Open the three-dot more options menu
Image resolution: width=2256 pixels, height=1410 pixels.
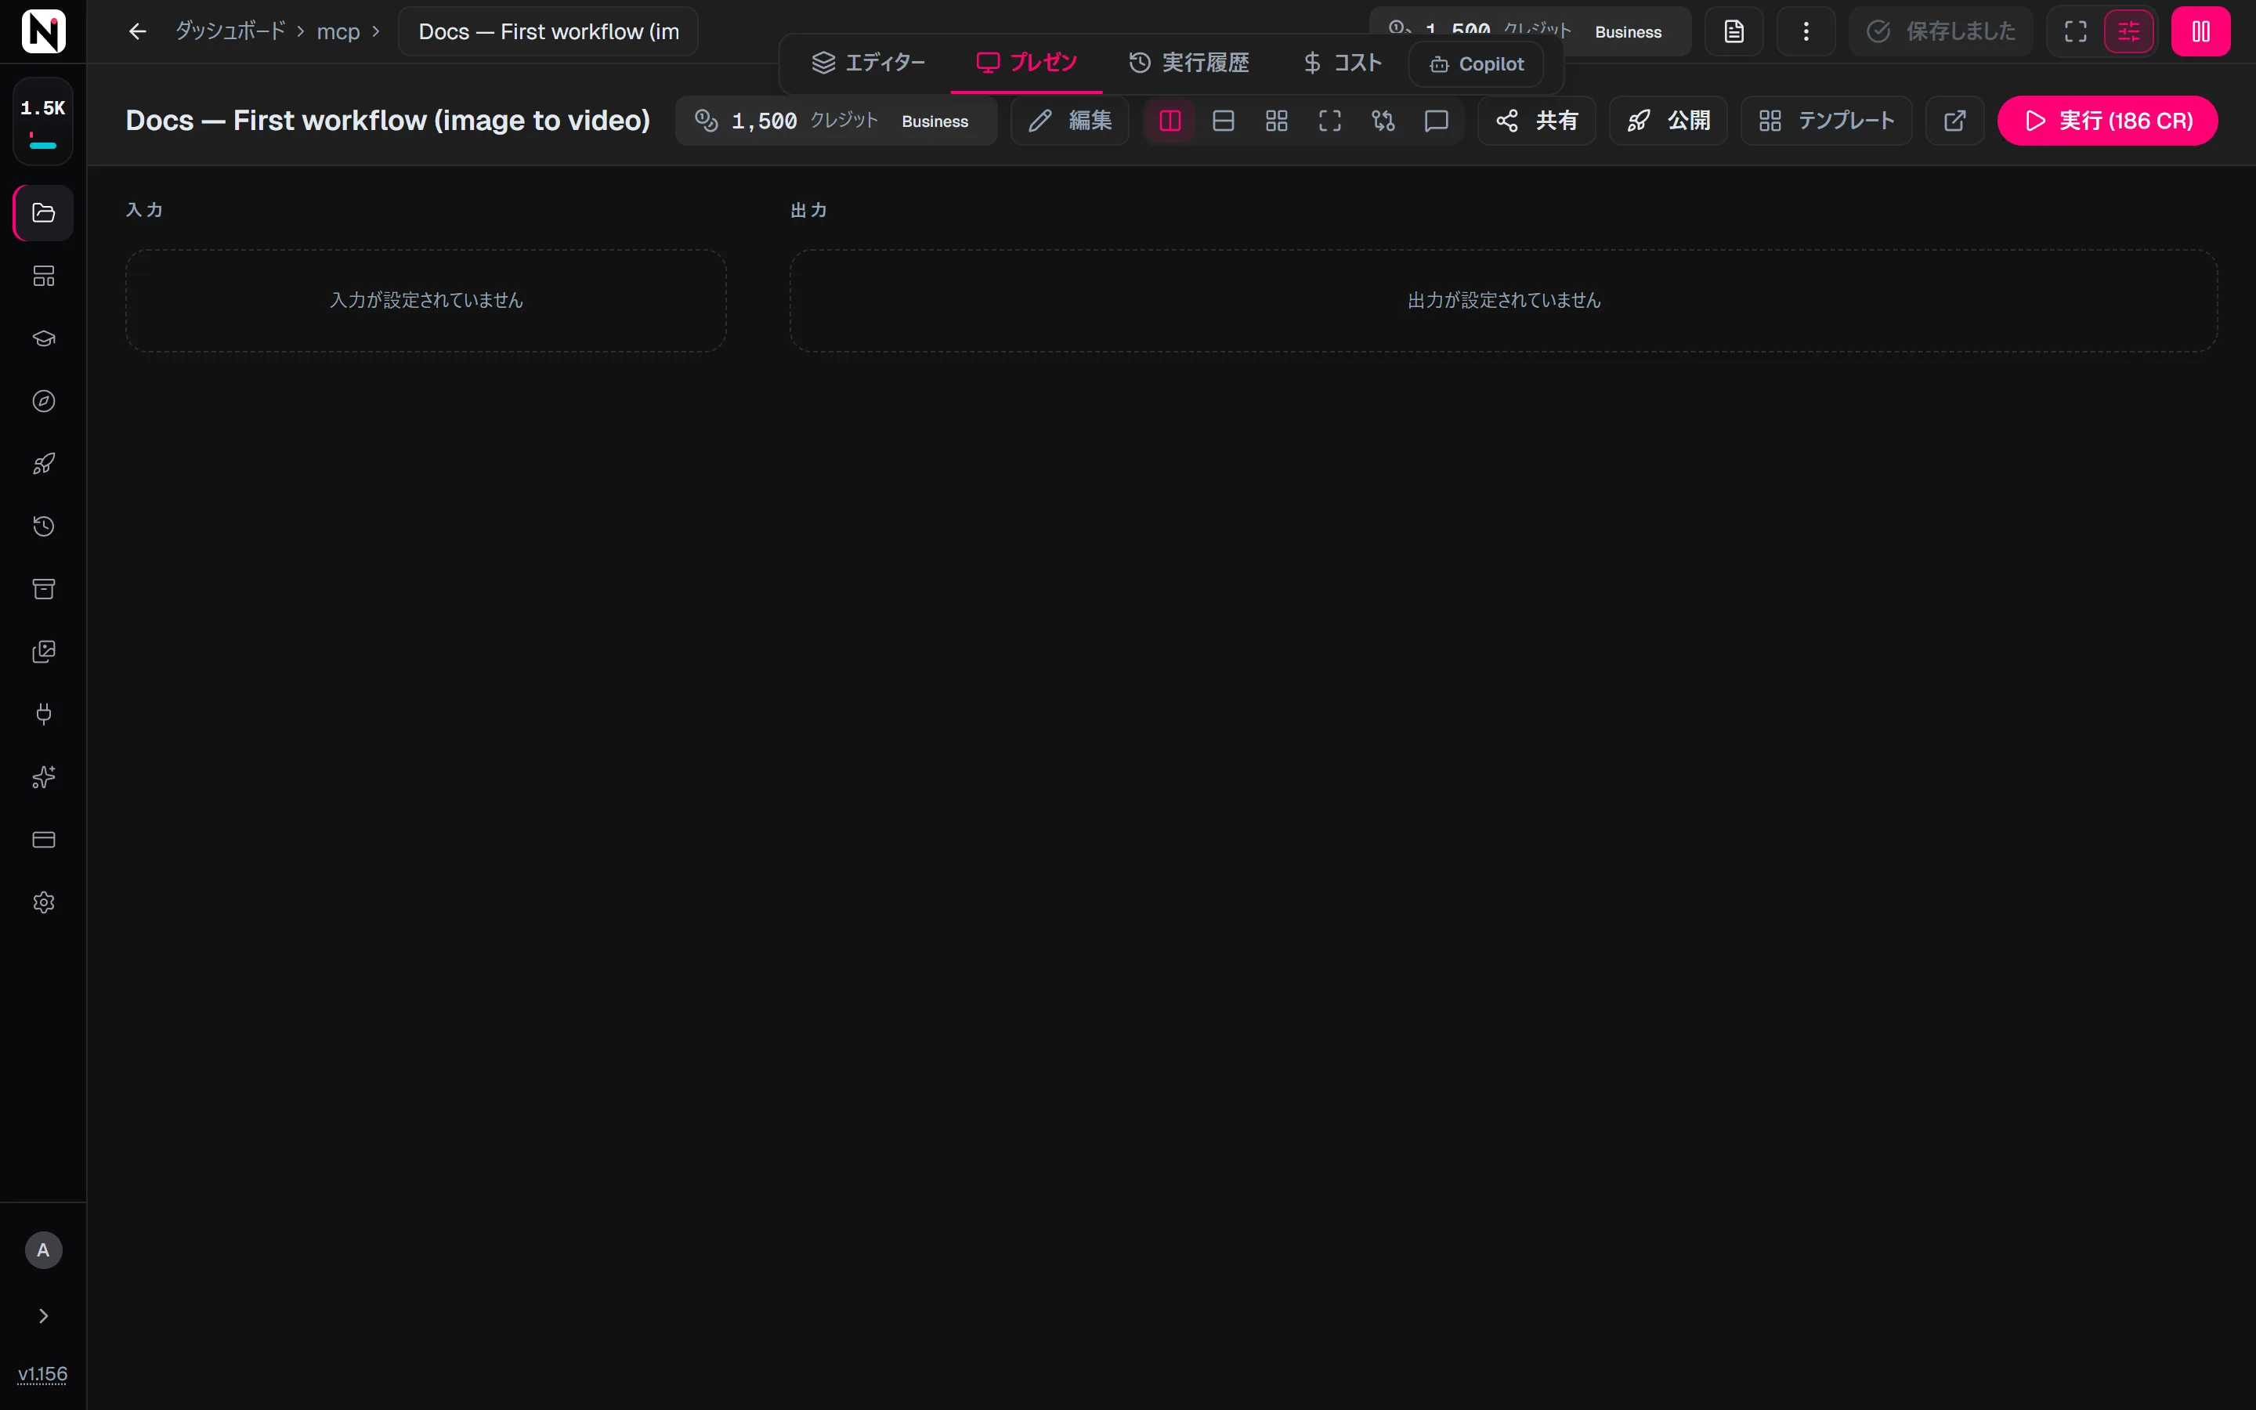click(1806, 31)
